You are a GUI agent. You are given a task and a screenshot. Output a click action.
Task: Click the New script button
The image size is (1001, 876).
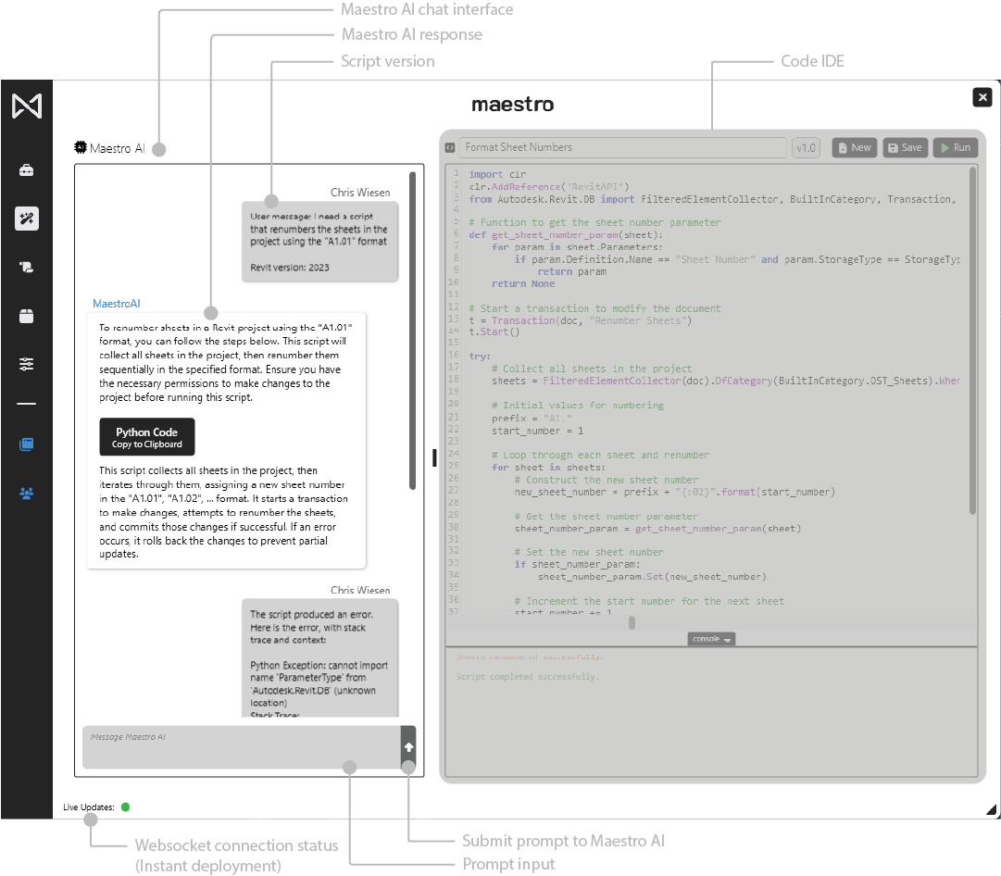point(853,147)
